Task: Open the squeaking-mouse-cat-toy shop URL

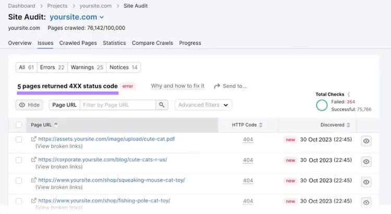Action: pos(112,180)
